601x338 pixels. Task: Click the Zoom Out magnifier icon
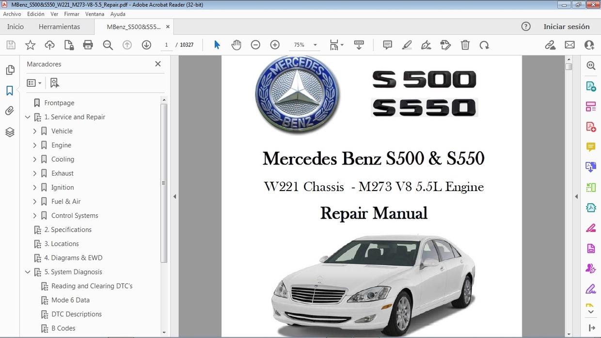tap(255, 45)
